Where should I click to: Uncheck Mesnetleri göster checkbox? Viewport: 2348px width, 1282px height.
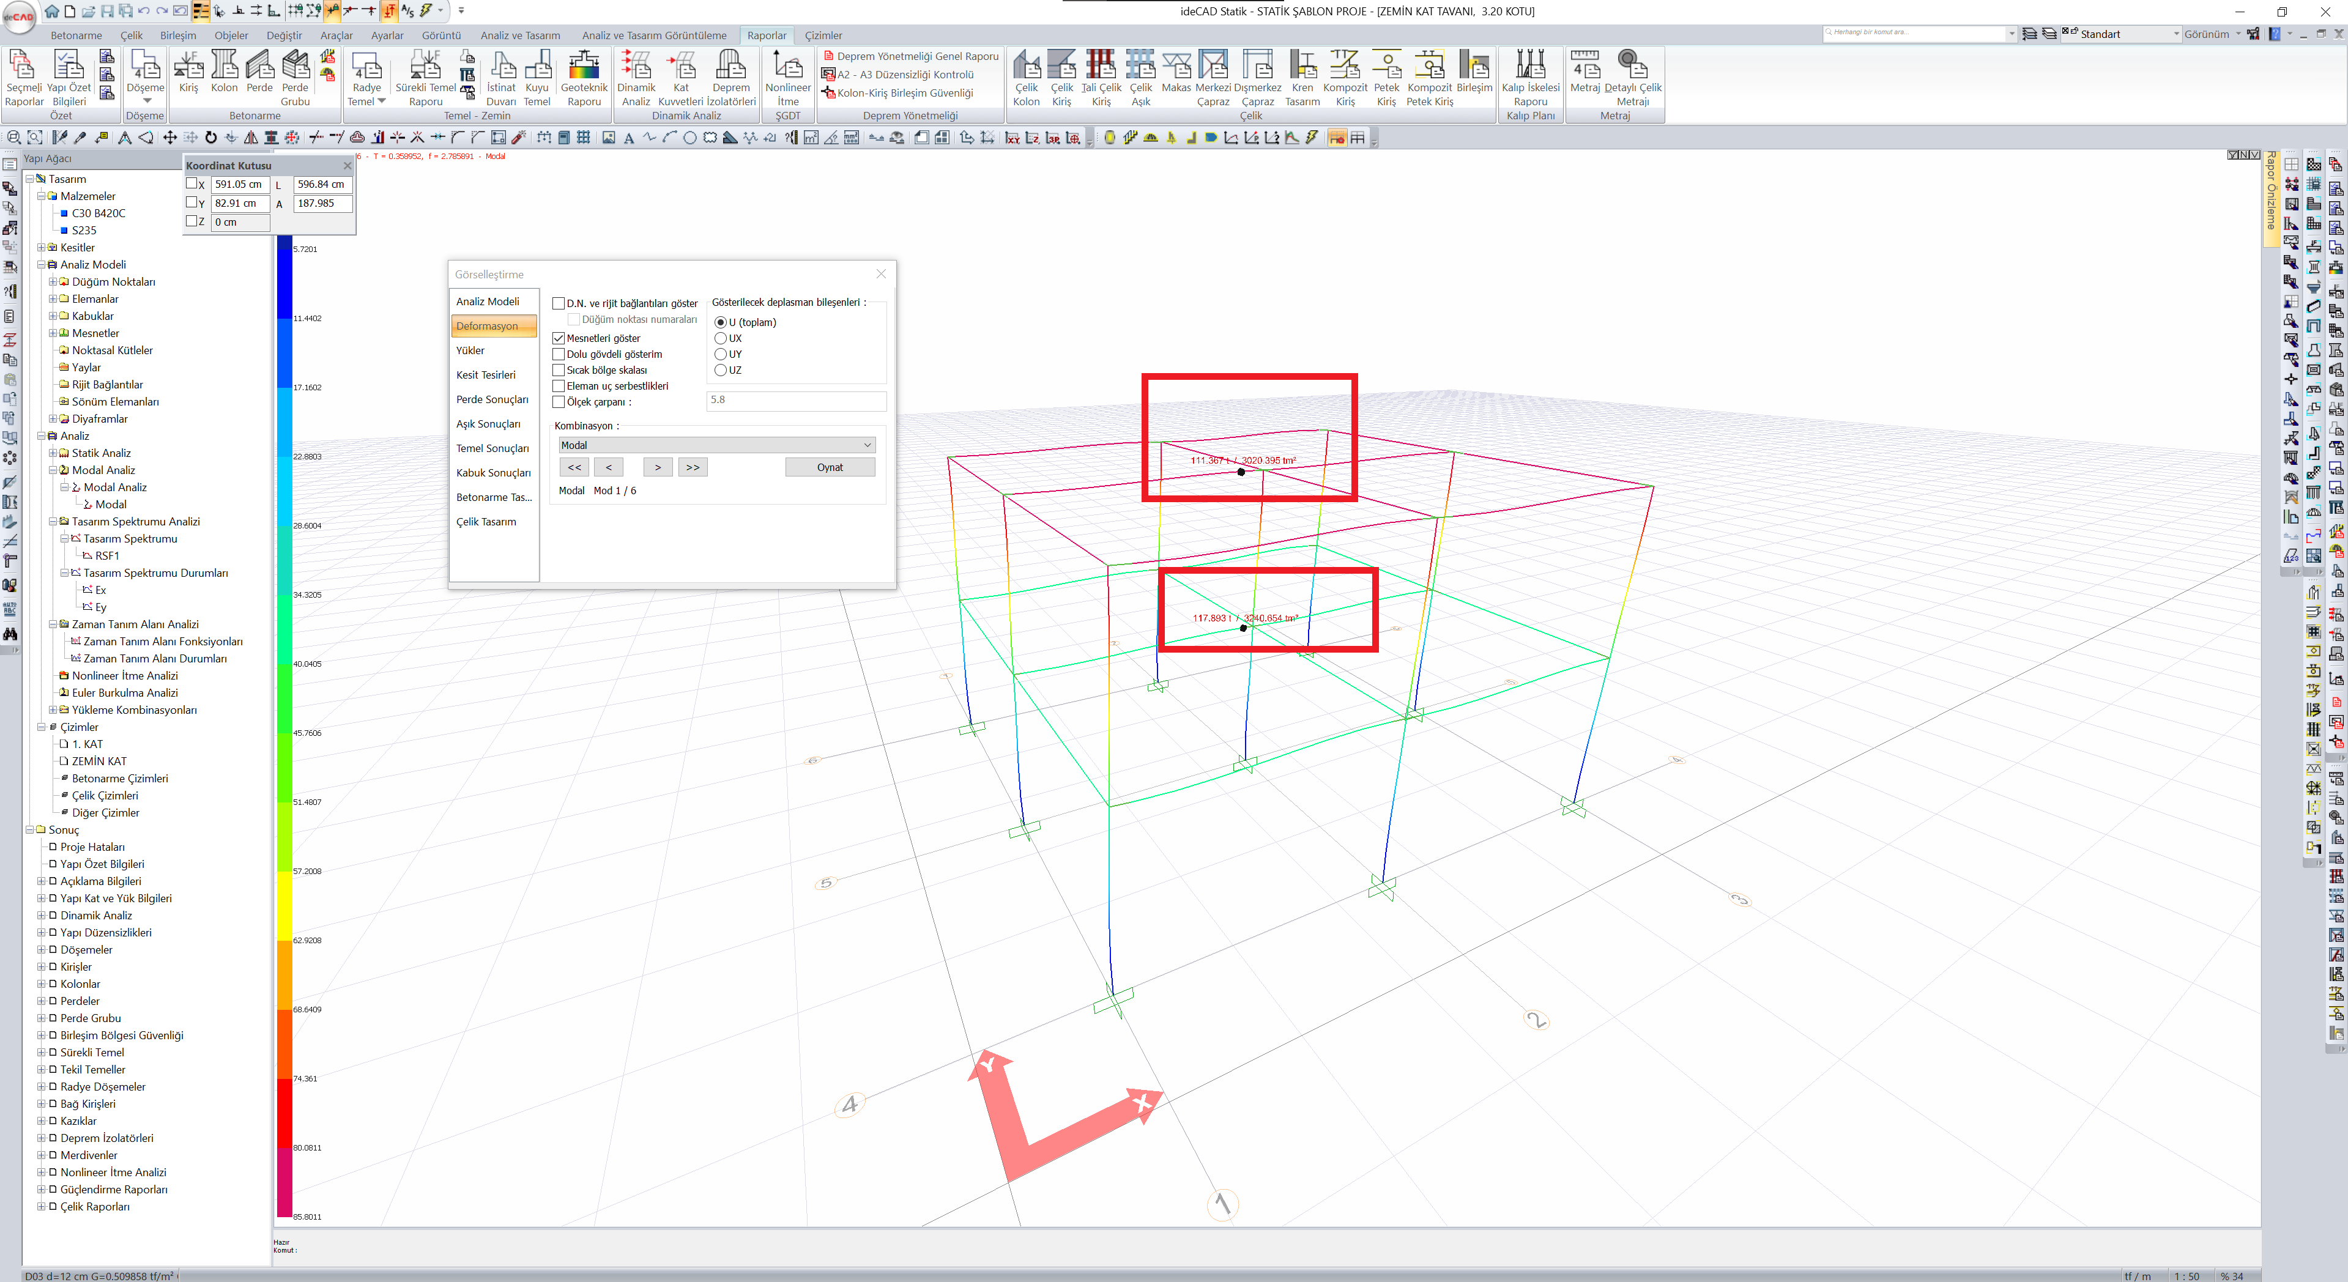tap(559, 338)
